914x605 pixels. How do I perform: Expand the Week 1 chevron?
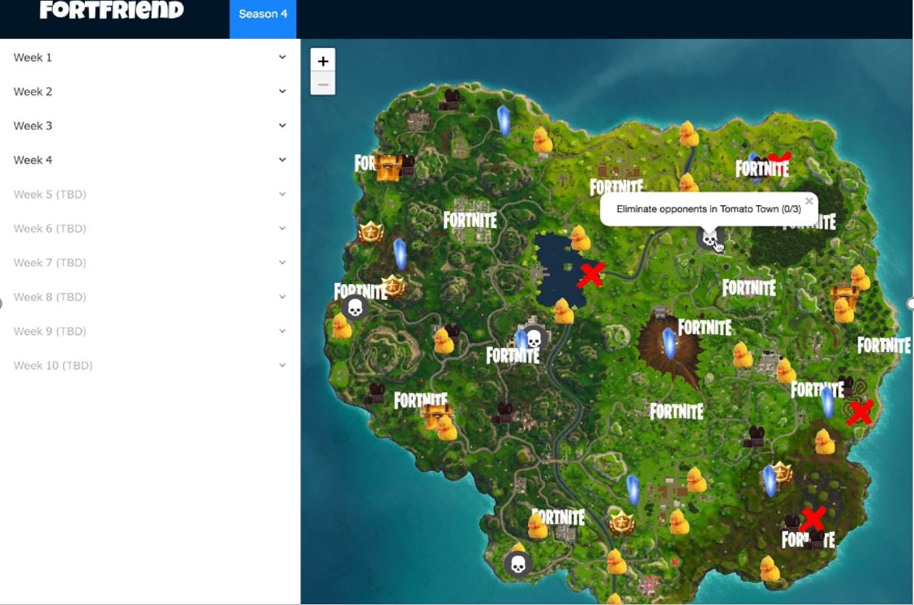pos(282,57)
